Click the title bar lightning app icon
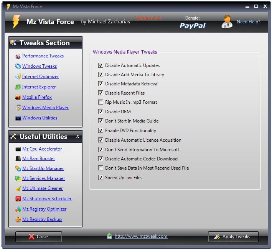The image size is (272, 250). click(8, 7)
